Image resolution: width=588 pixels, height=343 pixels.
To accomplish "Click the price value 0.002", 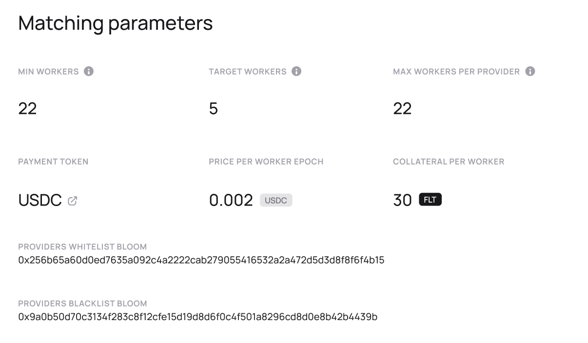I will pyautogui.click(x=231, y=200).
